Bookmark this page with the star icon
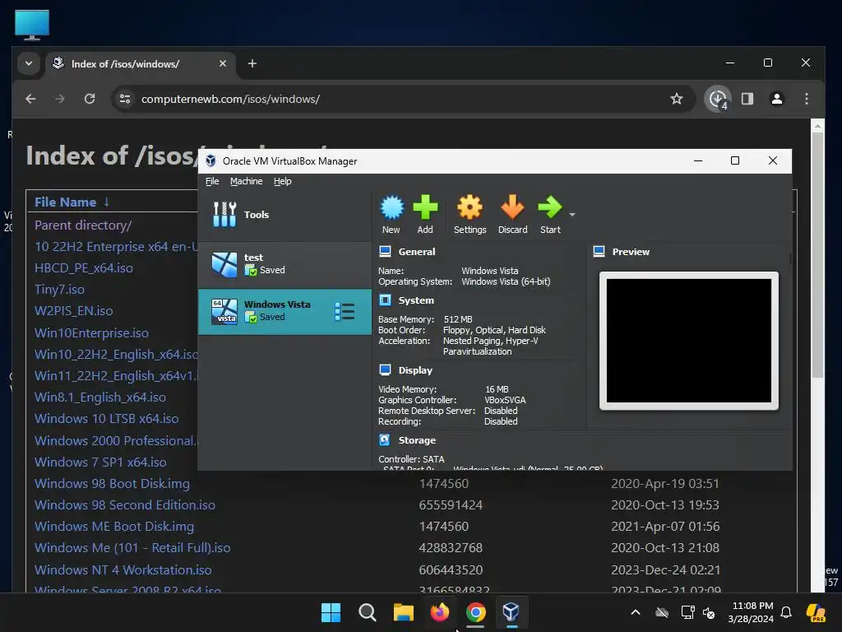This screenshot has height=632, width=842. [677, 99]
